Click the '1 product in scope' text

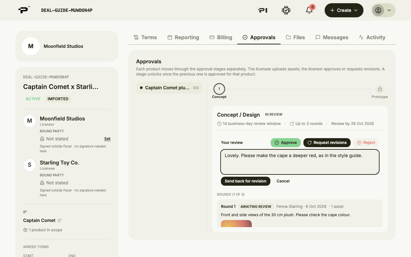tap(46, 230)
